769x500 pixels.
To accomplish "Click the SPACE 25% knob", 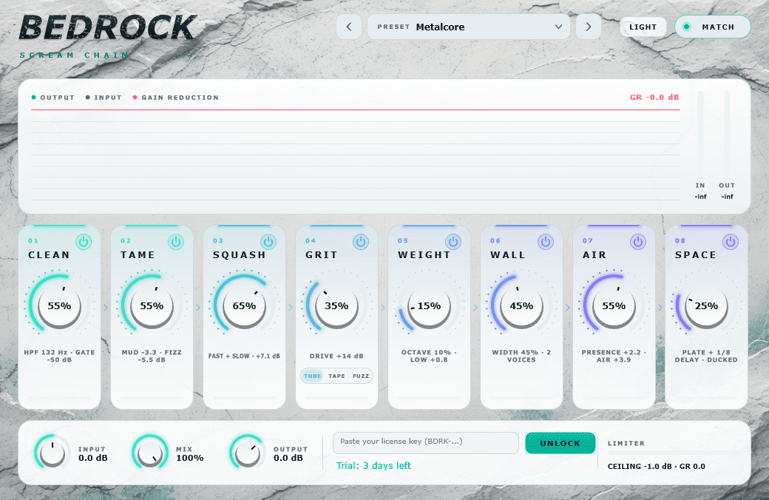I will coord(706,306).
